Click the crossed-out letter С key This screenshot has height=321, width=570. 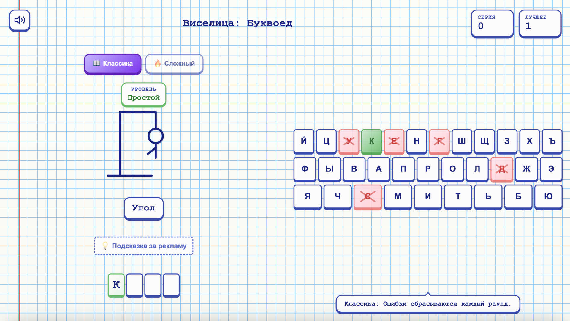368,197
